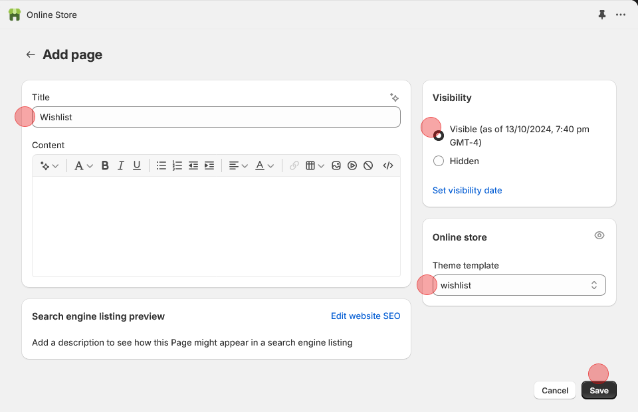Toggle bold formatting in the content editor
Viewport: 638px width, 412px height.
(x=105, y=165)
